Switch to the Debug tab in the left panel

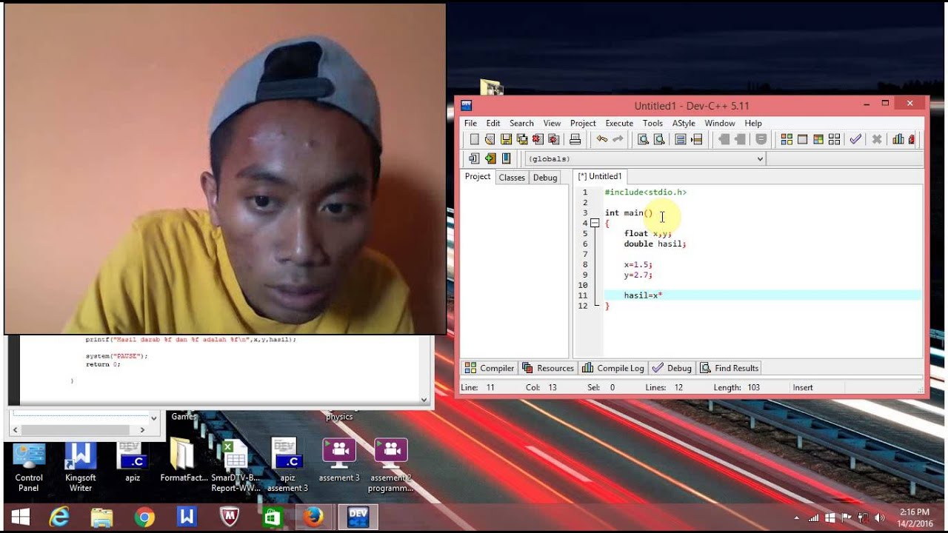point(545,178)
